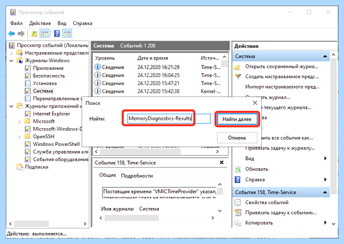The width and height of the screenshot is (344, 244).
Task: Select Просмотр событий root node
Action: pos(53,45)
